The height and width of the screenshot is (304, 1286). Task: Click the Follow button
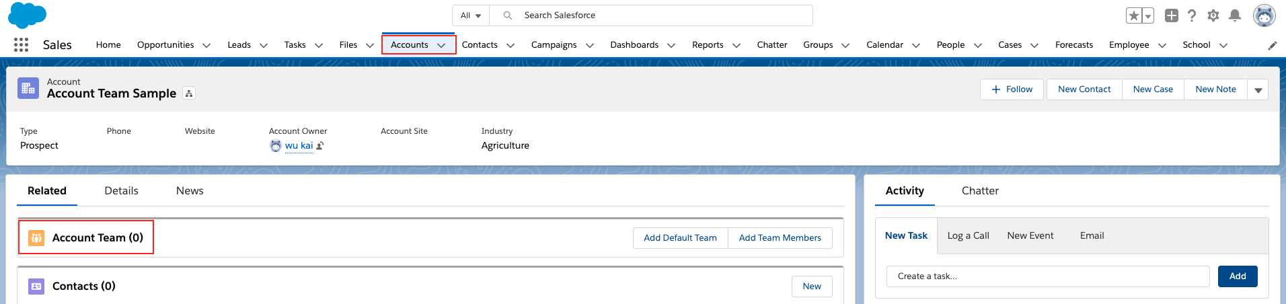pyautogui.click(x=1012, y=89)
